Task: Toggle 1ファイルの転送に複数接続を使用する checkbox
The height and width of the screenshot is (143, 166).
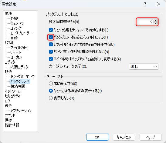Action: pyautogui.click(x=51, y=45)
